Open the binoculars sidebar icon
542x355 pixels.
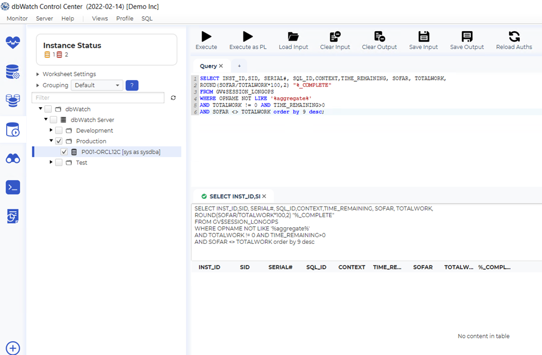coord(13,158)
